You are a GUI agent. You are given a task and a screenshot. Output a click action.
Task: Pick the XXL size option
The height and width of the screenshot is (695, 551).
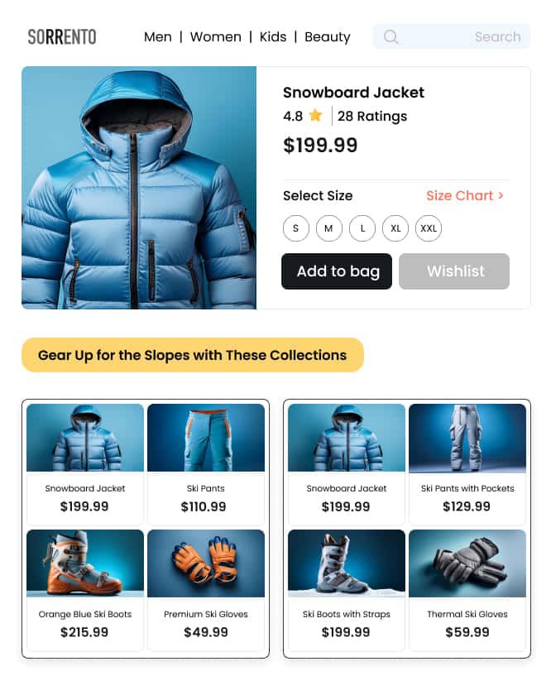coord(429,228)
